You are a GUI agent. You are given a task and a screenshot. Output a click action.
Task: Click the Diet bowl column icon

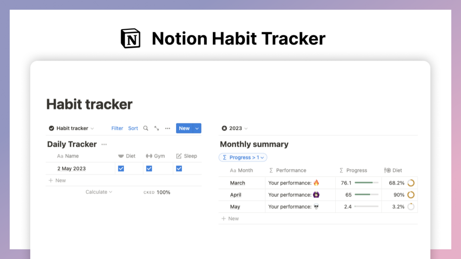coord(121,156)
